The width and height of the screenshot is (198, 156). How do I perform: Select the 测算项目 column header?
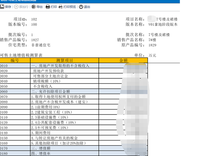[65, 60]
